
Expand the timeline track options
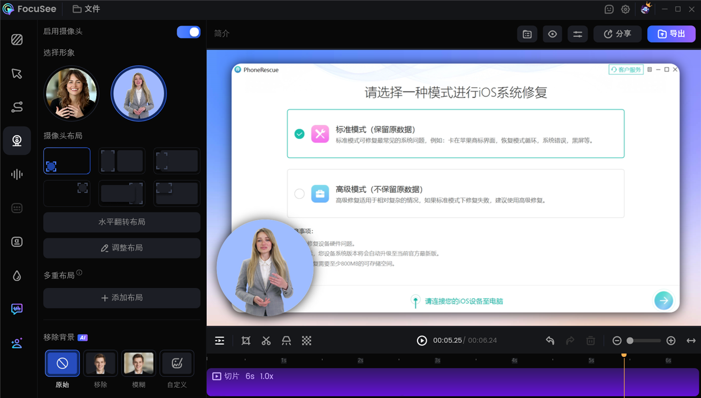click(x=220, y=341)
